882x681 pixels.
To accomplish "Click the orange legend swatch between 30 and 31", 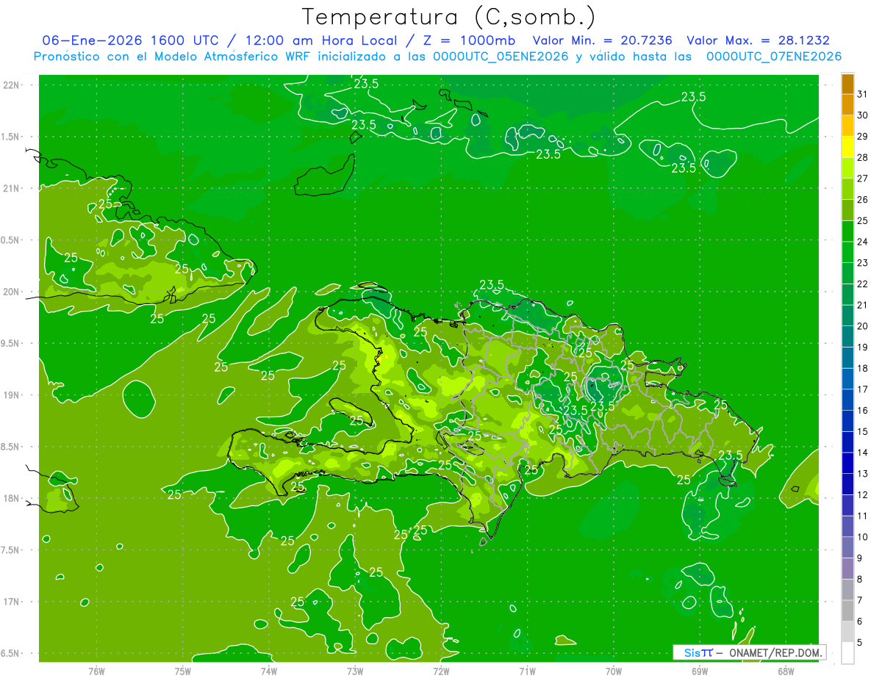I will pos(847,105).
